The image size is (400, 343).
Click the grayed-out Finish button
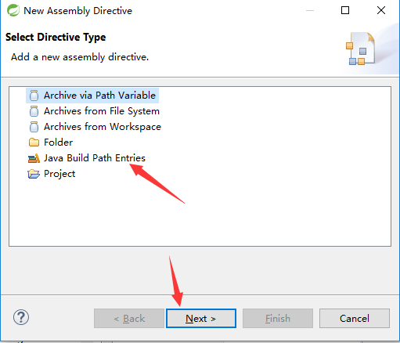278,319
